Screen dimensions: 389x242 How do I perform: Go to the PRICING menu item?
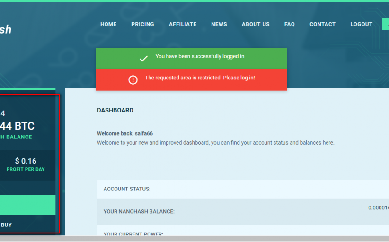142,24
